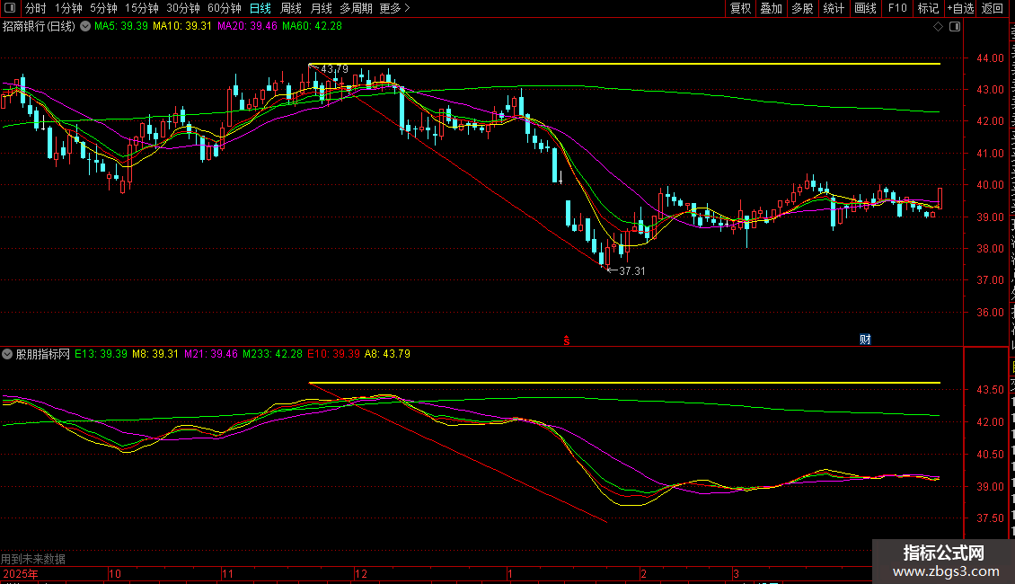Screen dimensions: 1015x584
Task: Toggle the sidebar panel icon beside 分时
Action: click(x=10, y=8)
